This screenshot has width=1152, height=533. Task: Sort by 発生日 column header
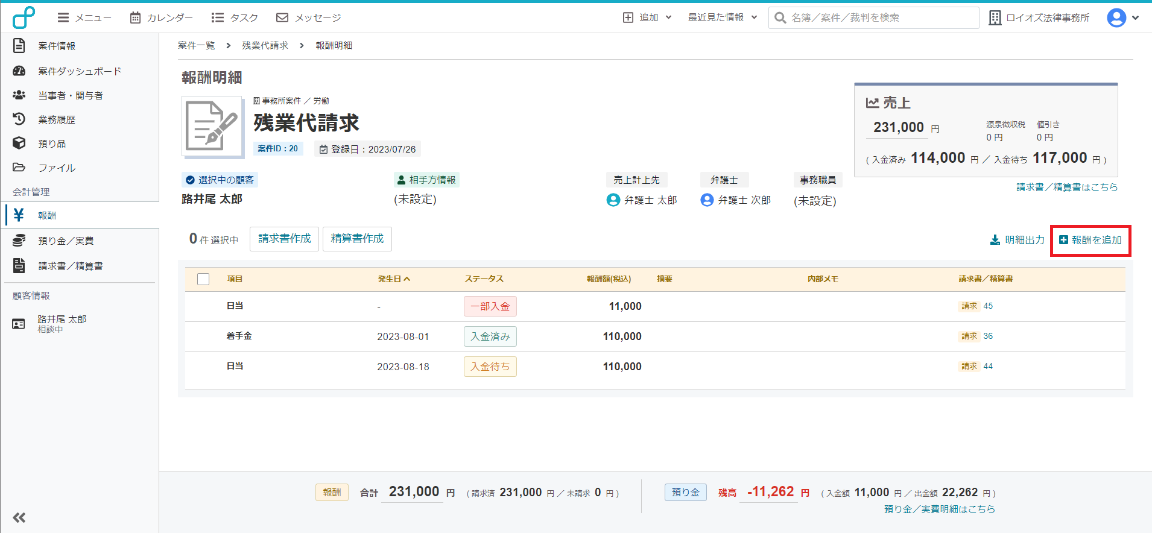[x=394, y=279]
